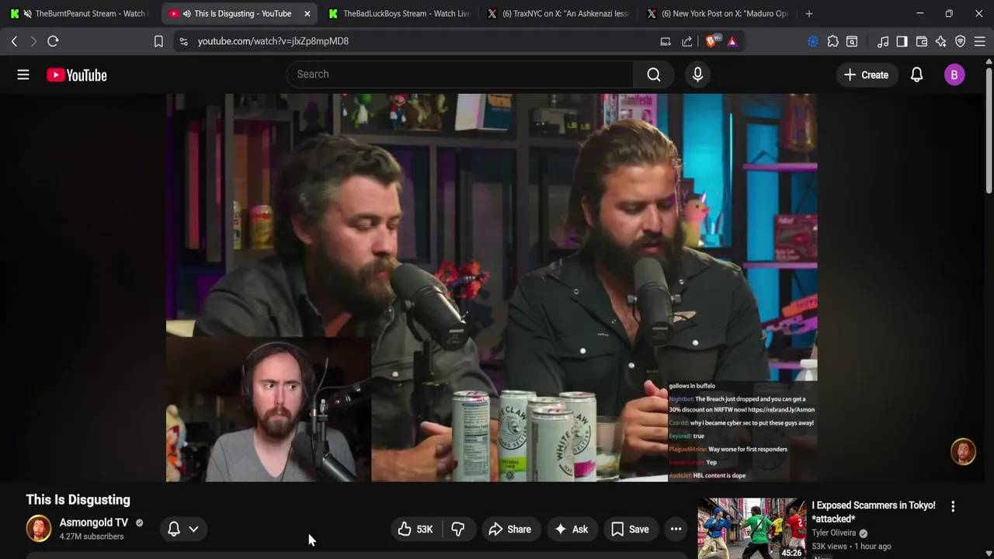Save video to a playlist
Image resolution: width=994 pixels, height=559 pixels.
click(630, 529)
